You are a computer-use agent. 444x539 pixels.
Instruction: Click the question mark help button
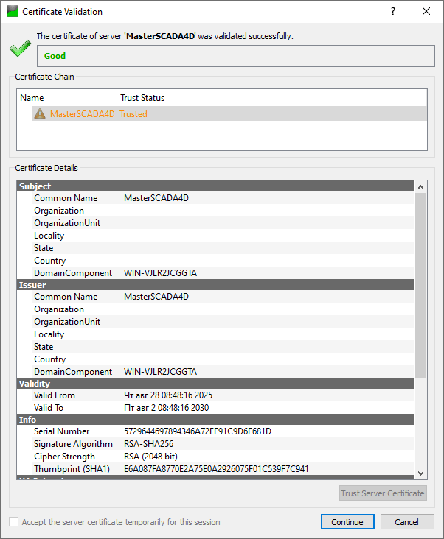coord(393,12)
